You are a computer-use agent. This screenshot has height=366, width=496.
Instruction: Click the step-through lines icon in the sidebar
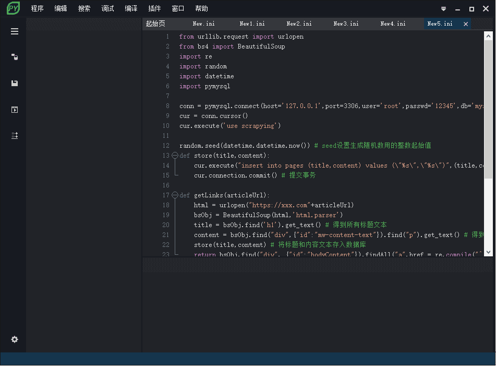(x=15, y=136)
